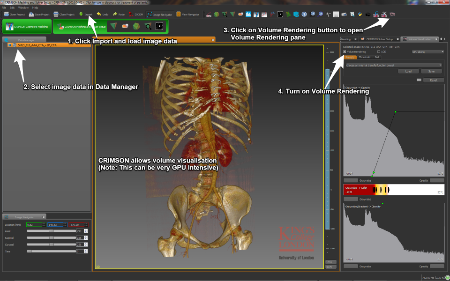450x281 pixels.
Task: Click the Python console toolbar icon
Action: click(x=360, y=15)
